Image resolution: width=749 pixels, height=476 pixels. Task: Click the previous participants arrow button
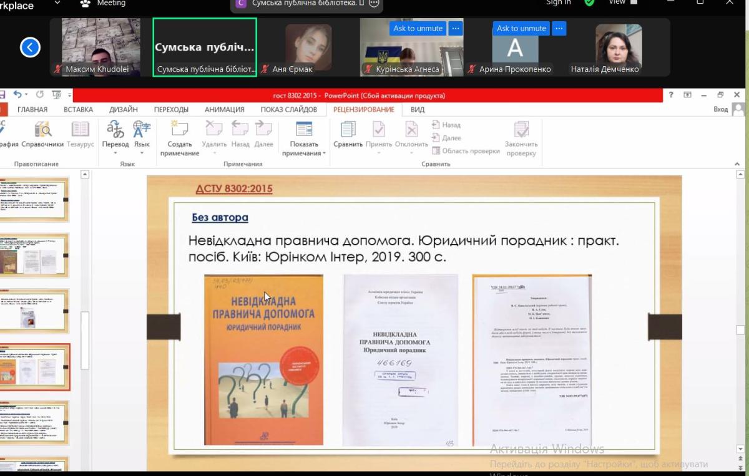[30, 47]
